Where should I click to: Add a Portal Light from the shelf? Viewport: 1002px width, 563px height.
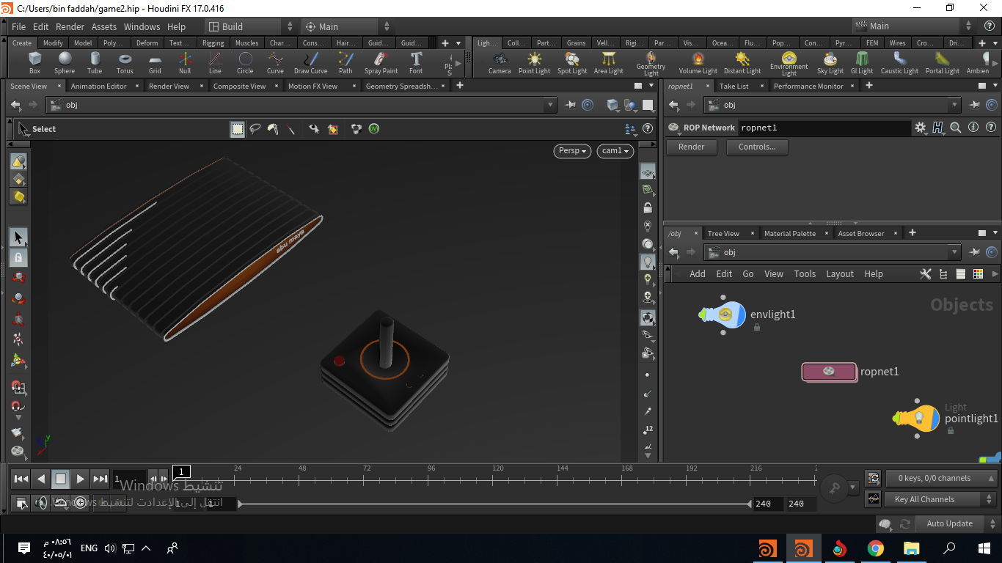(942, 63)
